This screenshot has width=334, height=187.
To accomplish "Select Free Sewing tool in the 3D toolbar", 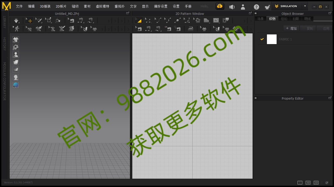I will [x=90, y=21].
